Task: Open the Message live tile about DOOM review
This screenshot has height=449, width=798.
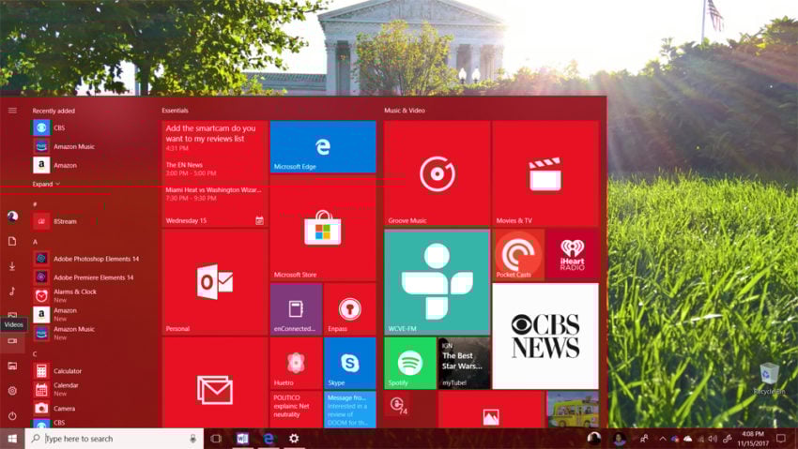Action: click(349, 410)
